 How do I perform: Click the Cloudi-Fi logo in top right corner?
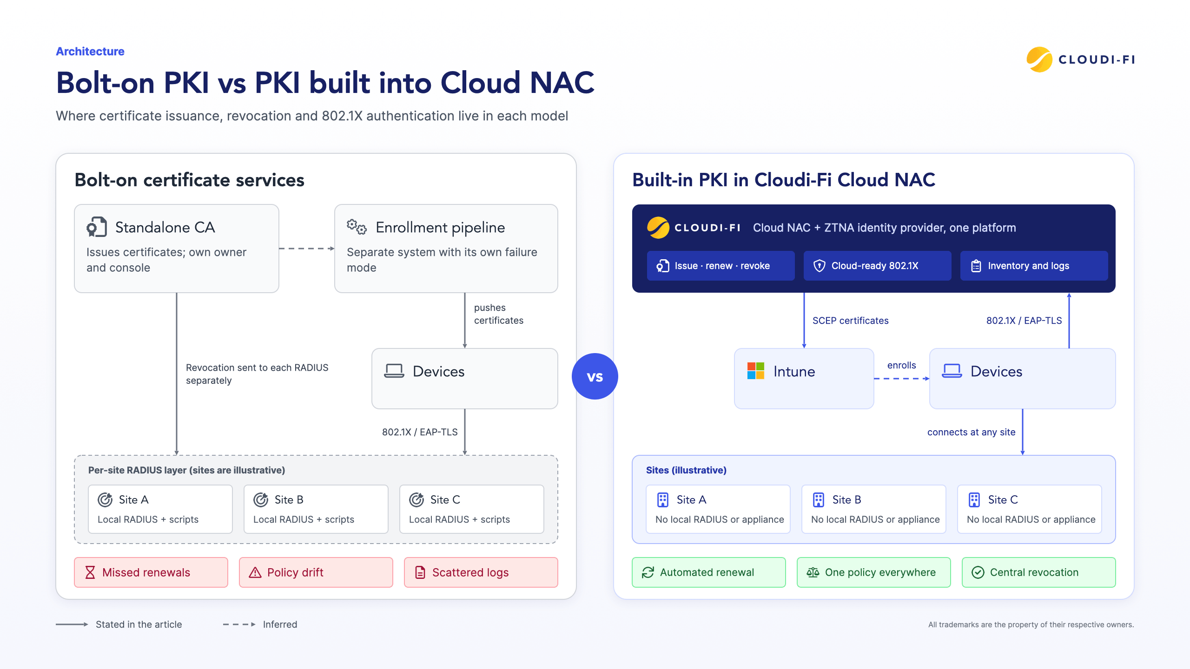point(1081,59)
